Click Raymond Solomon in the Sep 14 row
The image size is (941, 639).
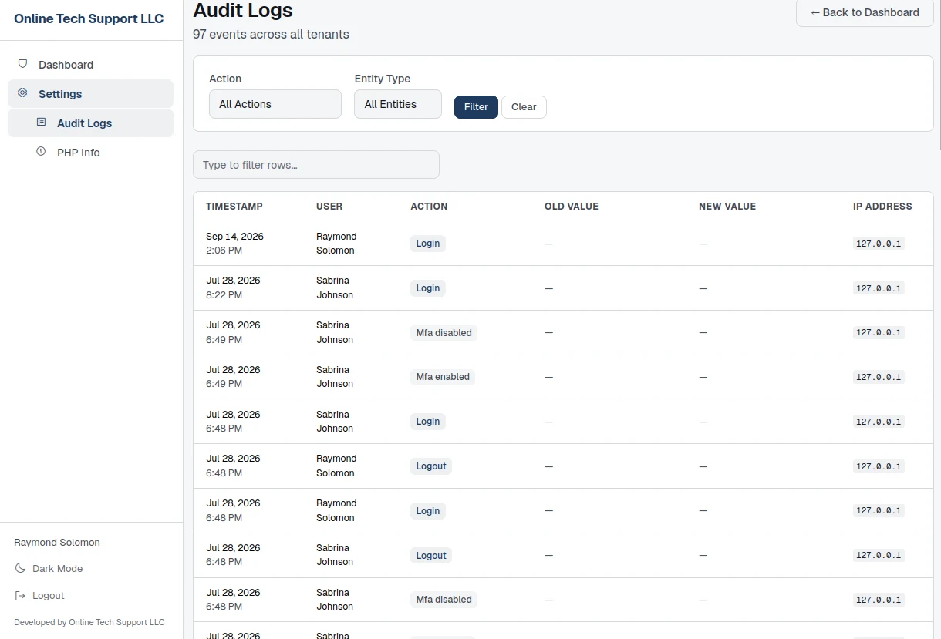(x=336, y=244)
